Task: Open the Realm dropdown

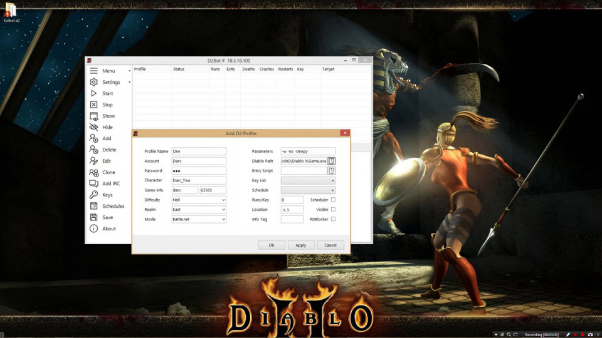Action: (x=199, y=209)
